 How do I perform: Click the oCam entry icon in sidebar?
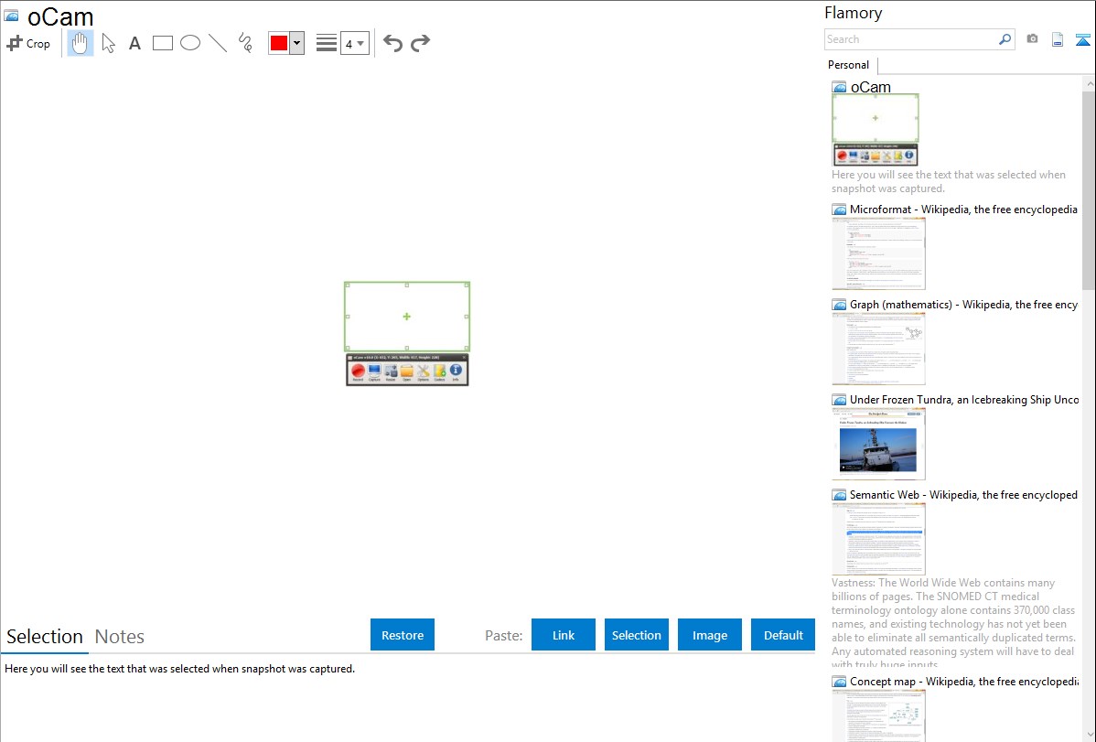[x=840, y=87]
